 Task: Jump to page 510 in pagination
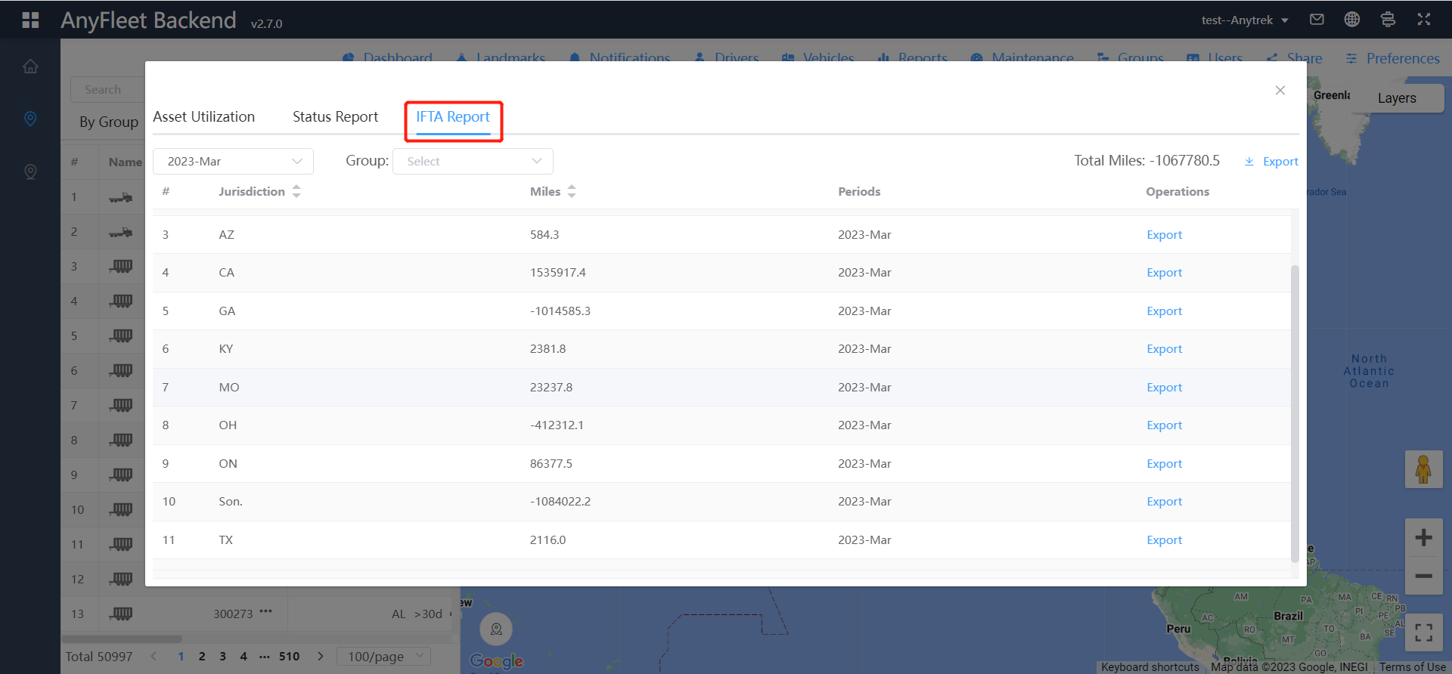pos(289,656)
